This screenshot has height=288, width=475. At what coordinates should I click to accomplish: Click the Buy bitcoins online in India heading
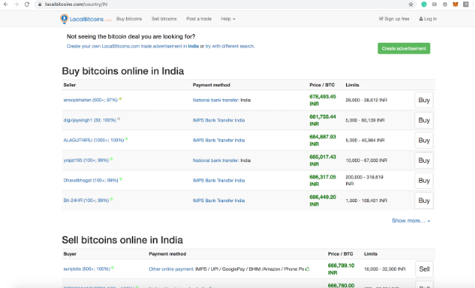123,71
